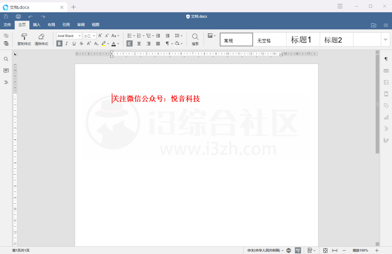Click the Search magnifier in ribbon
Screen dimensions: 392x254
[x=195, y=40]
